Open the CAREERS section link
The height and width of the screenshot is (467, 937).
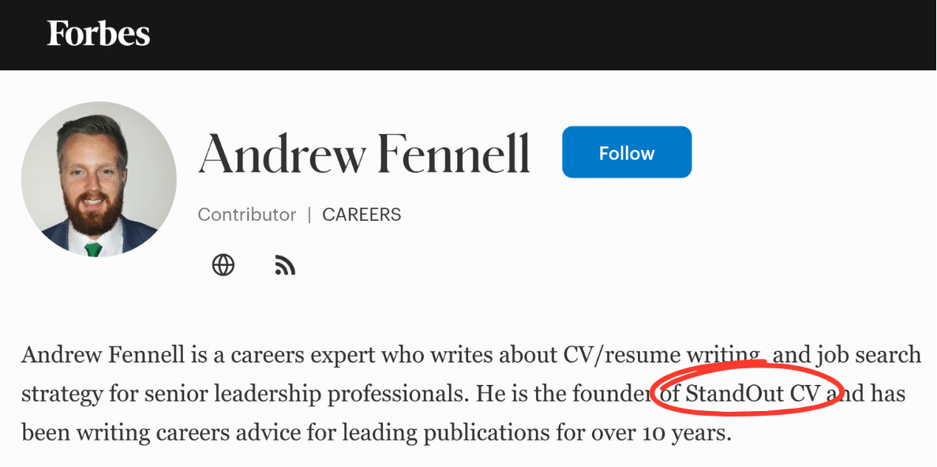[362, 215]
